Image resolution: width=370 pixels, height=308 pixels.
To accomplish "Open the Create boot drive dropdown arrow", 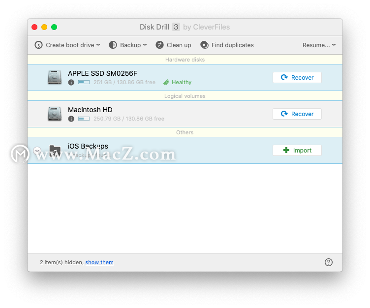I will pyautogui.click(x=98, y=45).
